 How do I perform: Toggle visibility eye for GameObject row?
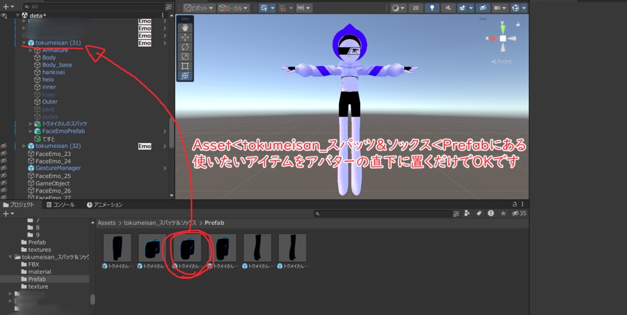(4, 183)
